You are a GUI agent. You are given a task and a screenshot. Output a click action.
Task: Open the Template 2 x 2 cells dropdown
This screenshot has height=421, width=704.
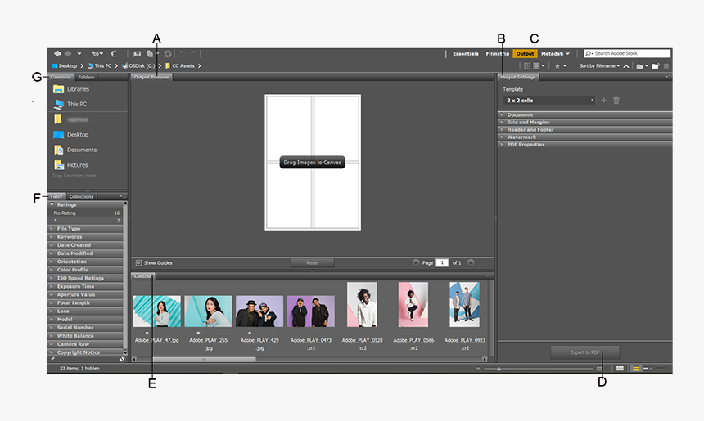(x=549, y=101)
